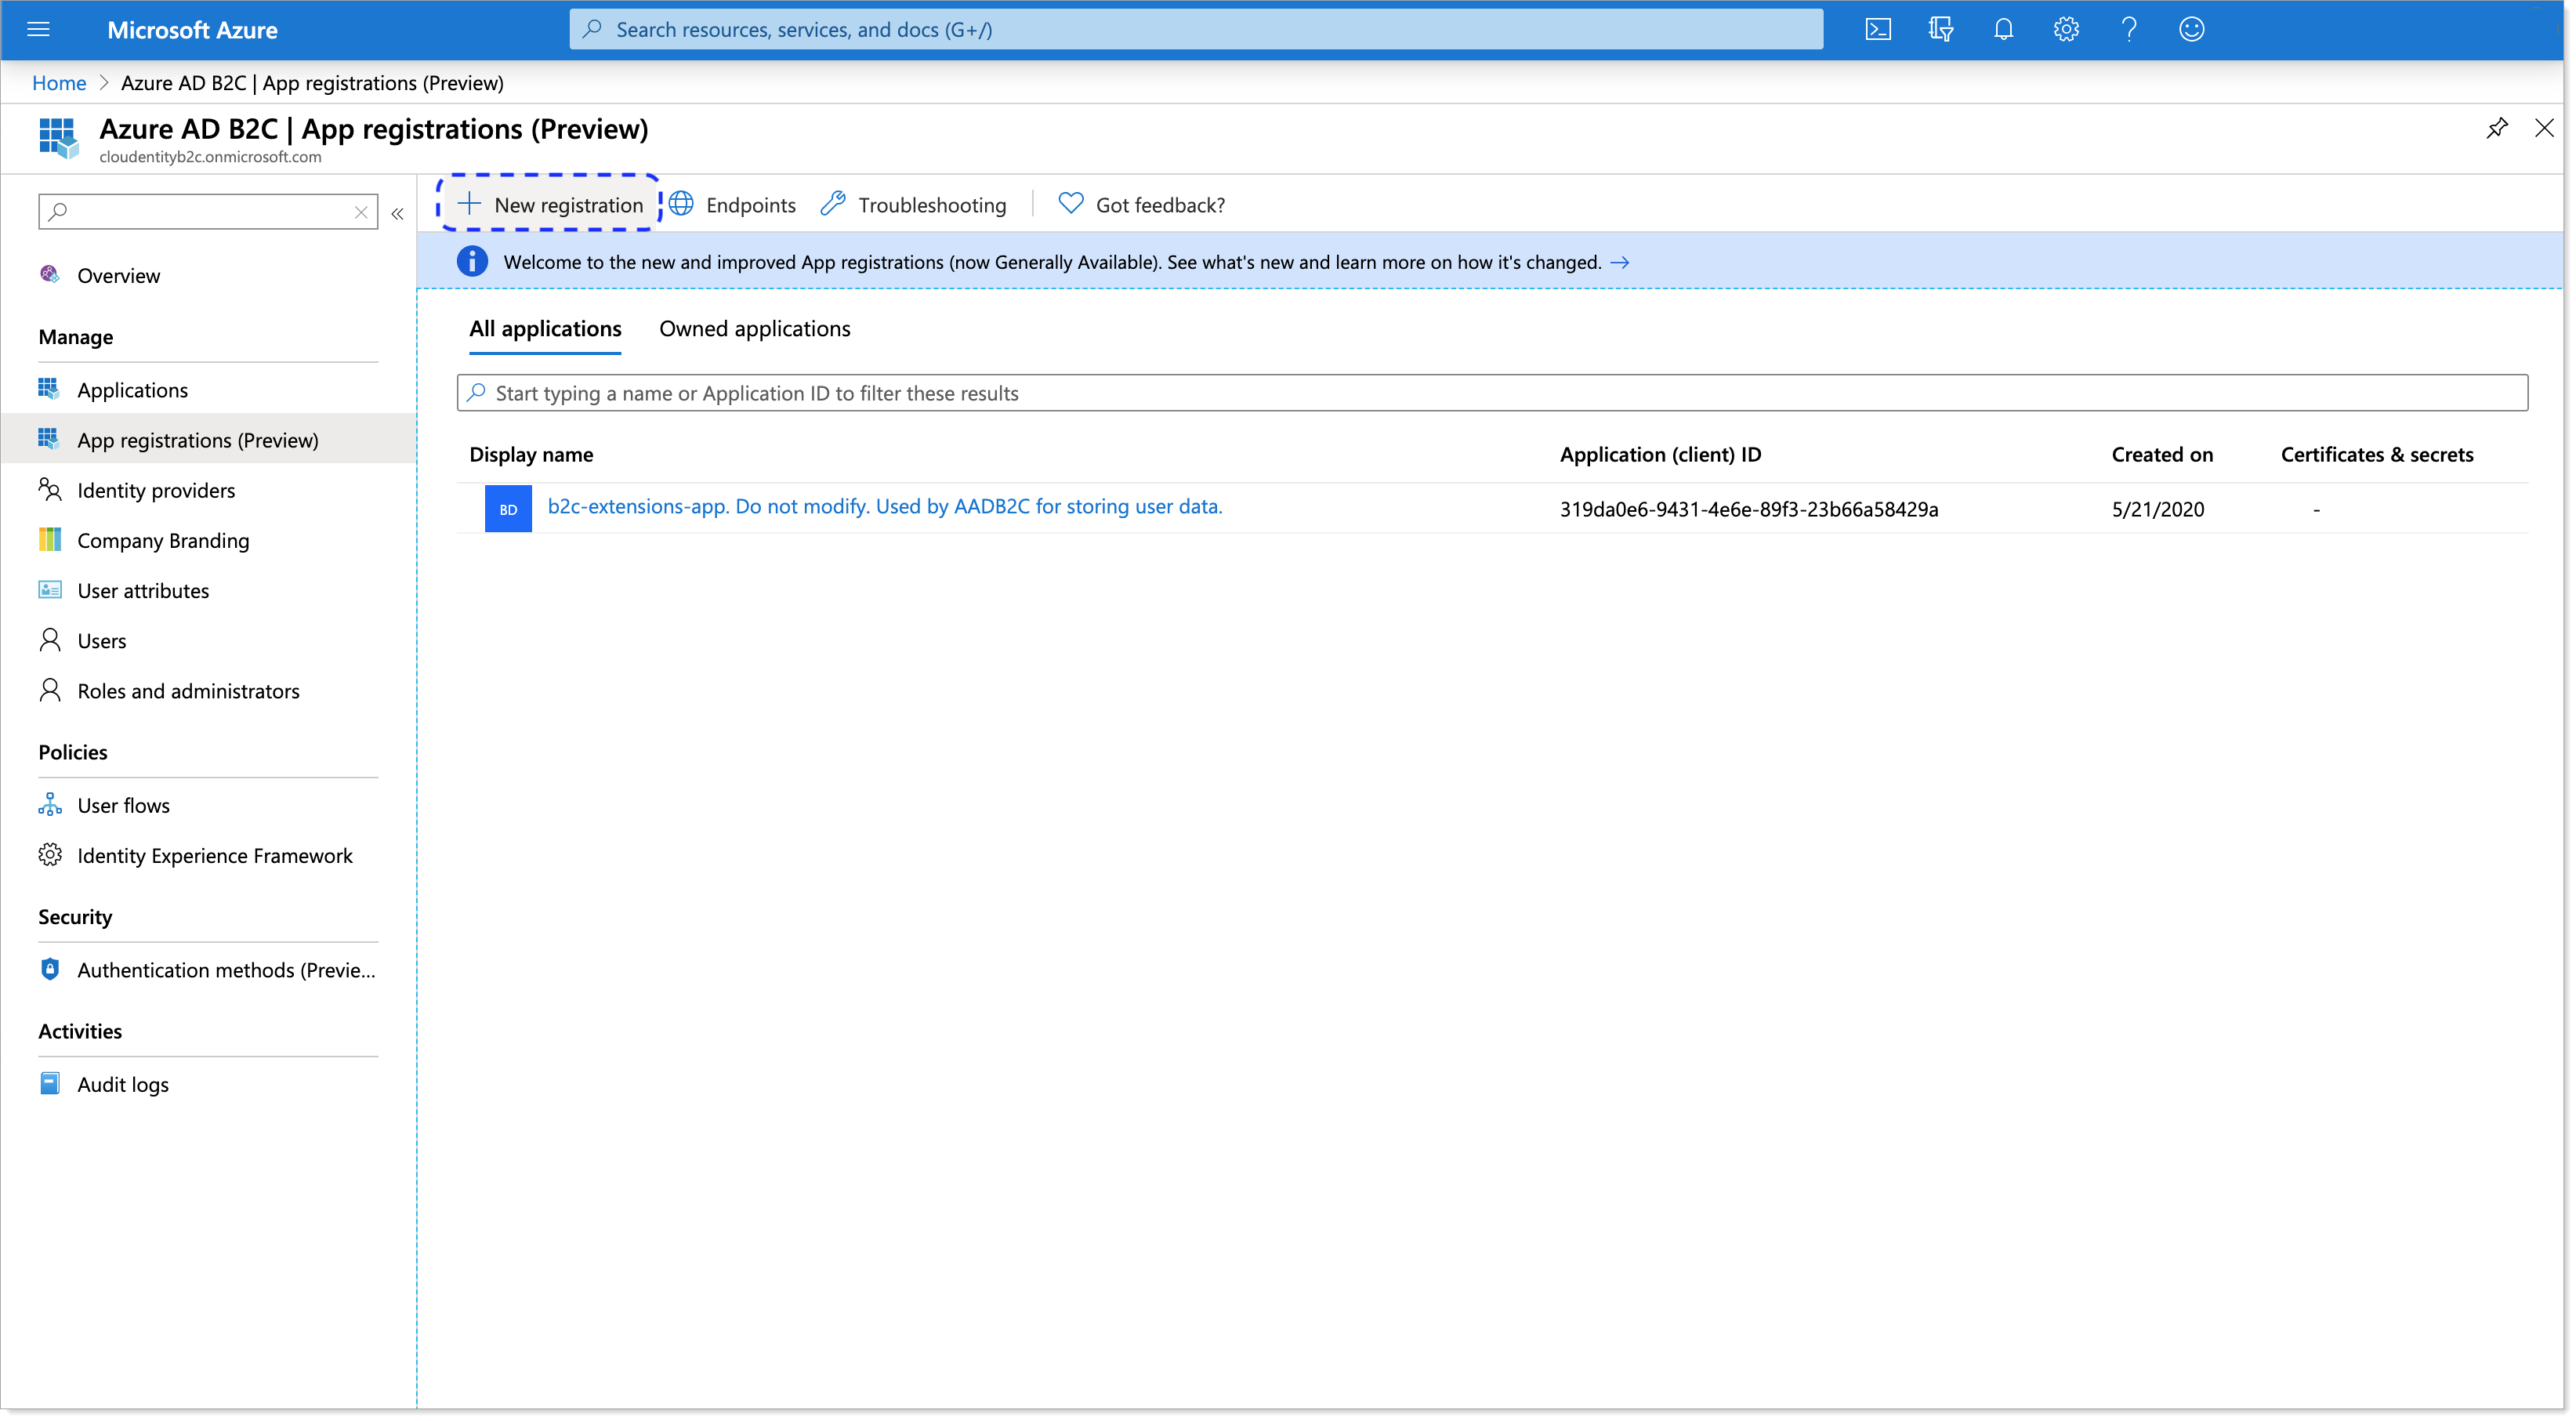
Task: Open Roles and administrators
Action: [188, 690]
